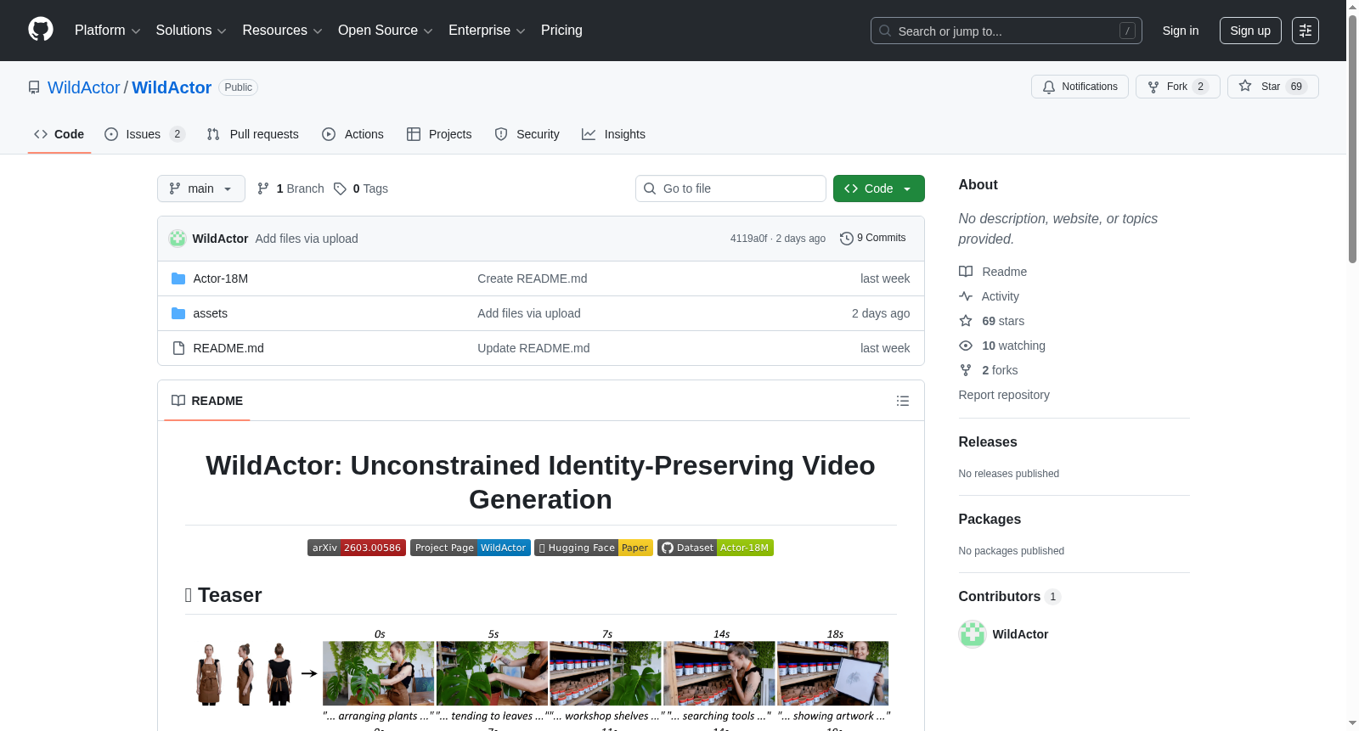The image size is (1359, 731).
Task: Click the Project Page WildActor badge
Action: 471,548
